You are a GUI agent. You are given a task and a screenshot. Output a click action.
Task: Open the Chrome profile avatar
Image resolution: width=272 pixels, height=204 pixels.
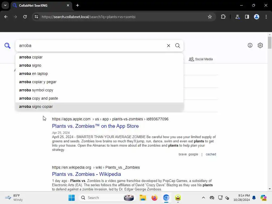(257, 17)
